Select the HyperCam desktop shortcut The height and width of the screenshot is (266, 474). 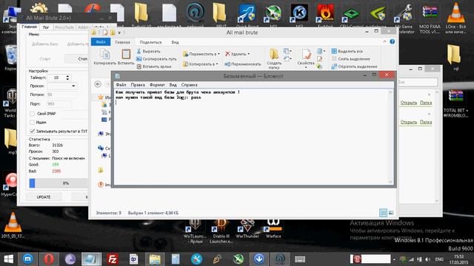(10, 185)
